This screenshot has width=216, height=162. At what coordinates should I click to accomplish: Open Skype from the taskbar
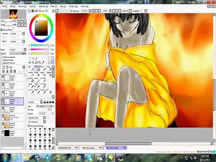click(x=90, y=158)
